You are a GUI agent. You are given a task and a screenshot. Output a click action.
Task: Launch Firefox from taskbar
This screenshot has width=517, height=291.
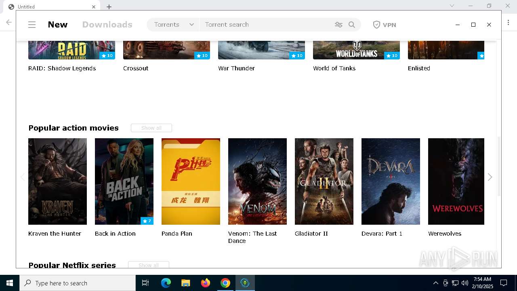point(206,283)
